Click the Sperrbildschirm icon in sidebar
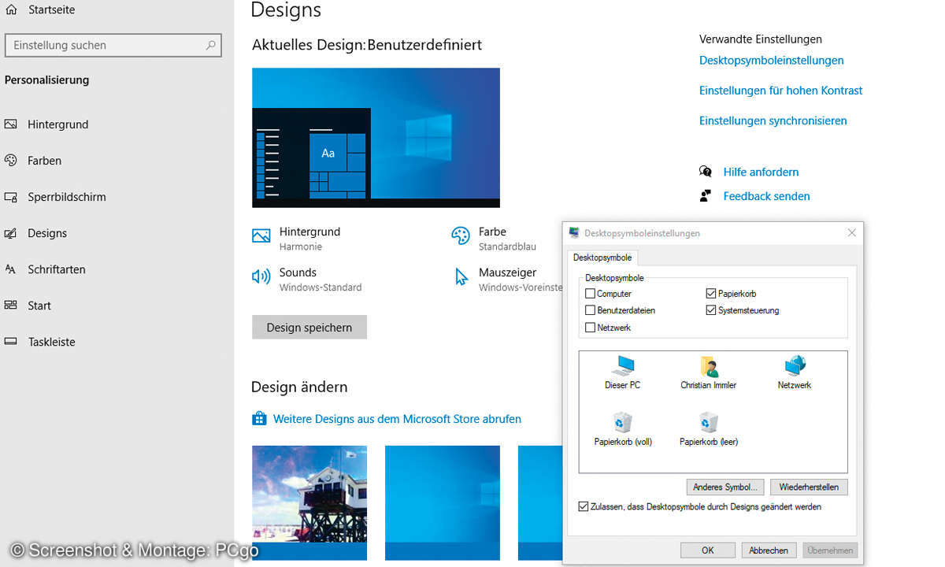Image resolution: width=945 pixels, height=567 pixels. tap(11, 197)
